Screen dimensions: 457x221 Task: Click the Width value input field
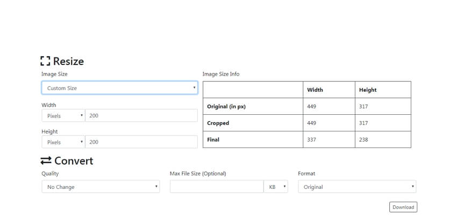(x=141, y=115)
